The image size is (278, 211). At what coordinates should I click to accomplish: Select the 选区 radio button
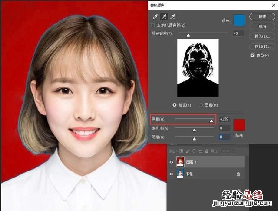click(175, 105)
